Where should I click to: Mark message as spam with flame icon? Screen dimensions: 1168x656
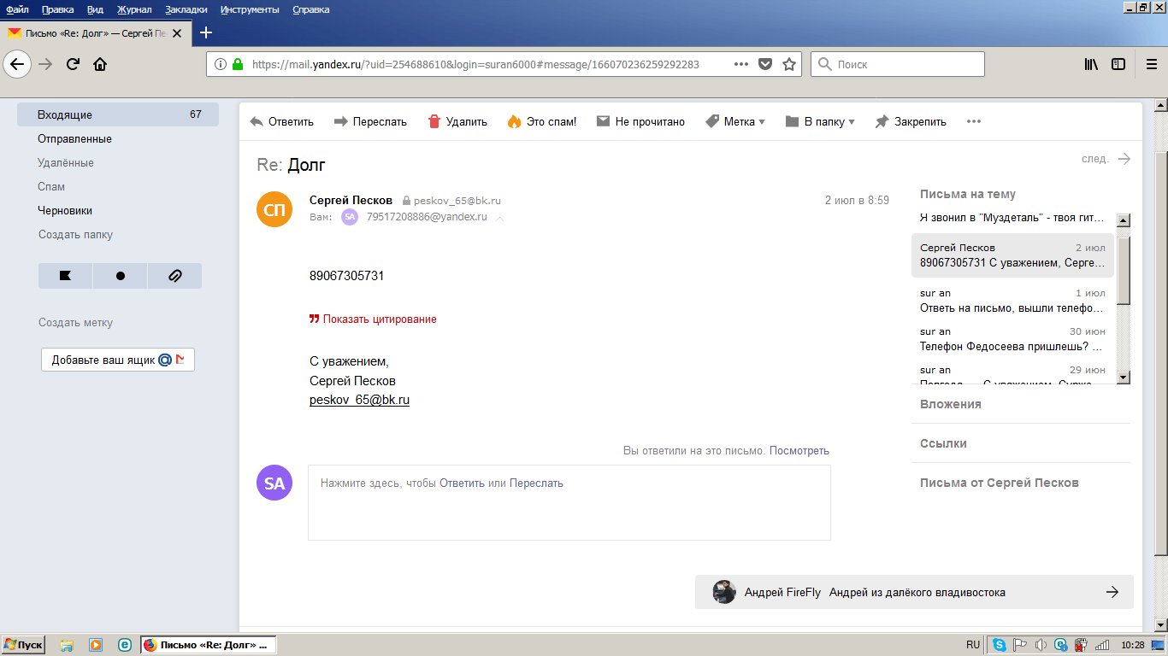(x=514, y=121)
